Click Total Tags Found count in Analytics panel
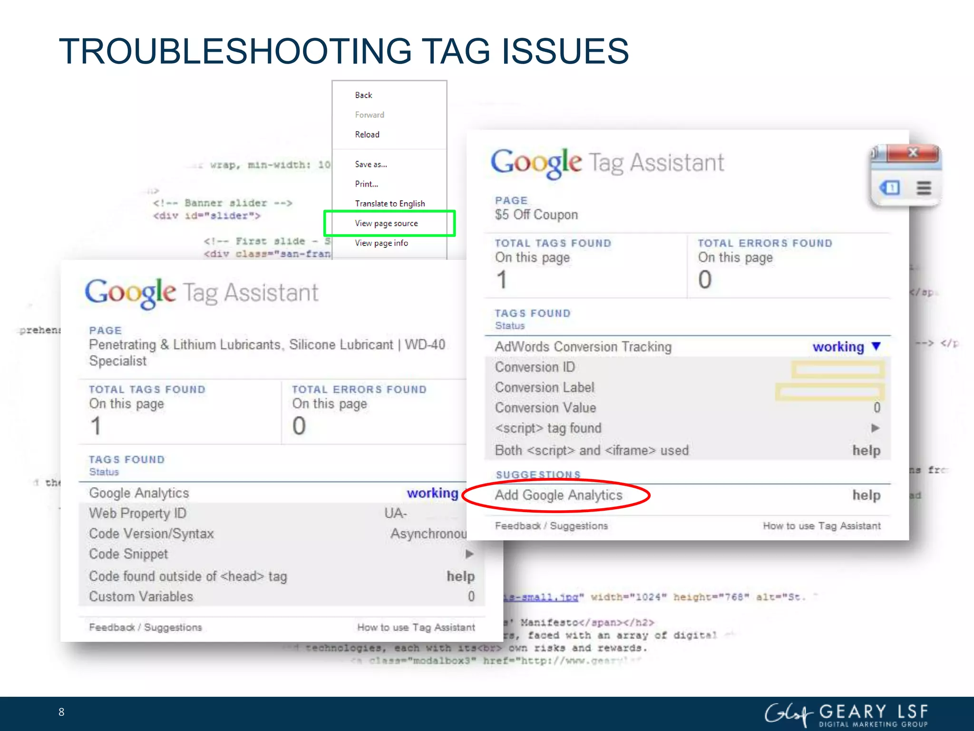 coord(96,425)
